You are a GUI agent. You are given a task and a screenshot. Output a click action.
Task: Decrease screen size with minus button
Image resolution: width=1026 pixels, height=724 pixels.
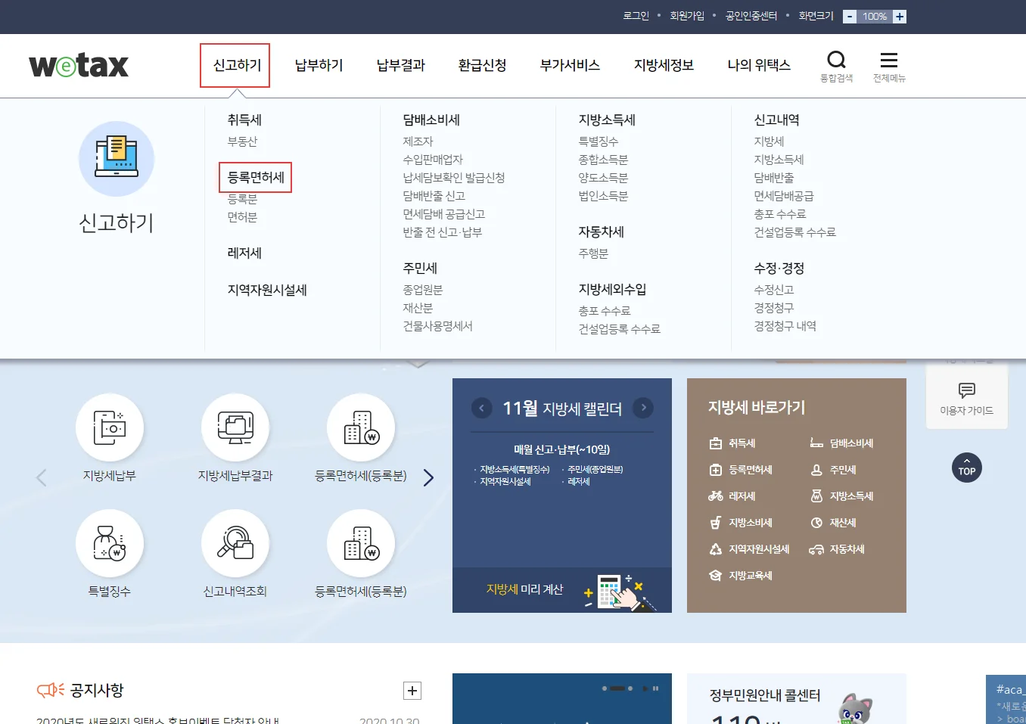coord(850,17)
